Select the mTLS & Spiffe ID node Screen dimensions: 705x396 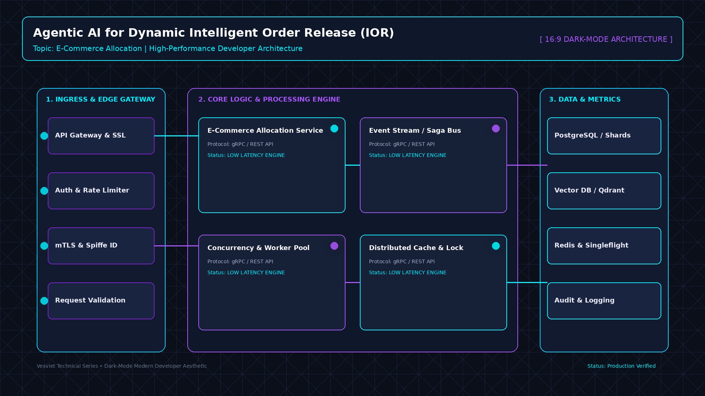click(x=101, y=246)
